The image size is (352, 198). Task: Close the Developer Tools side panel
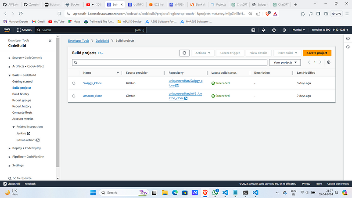click(x=50, y=41)
